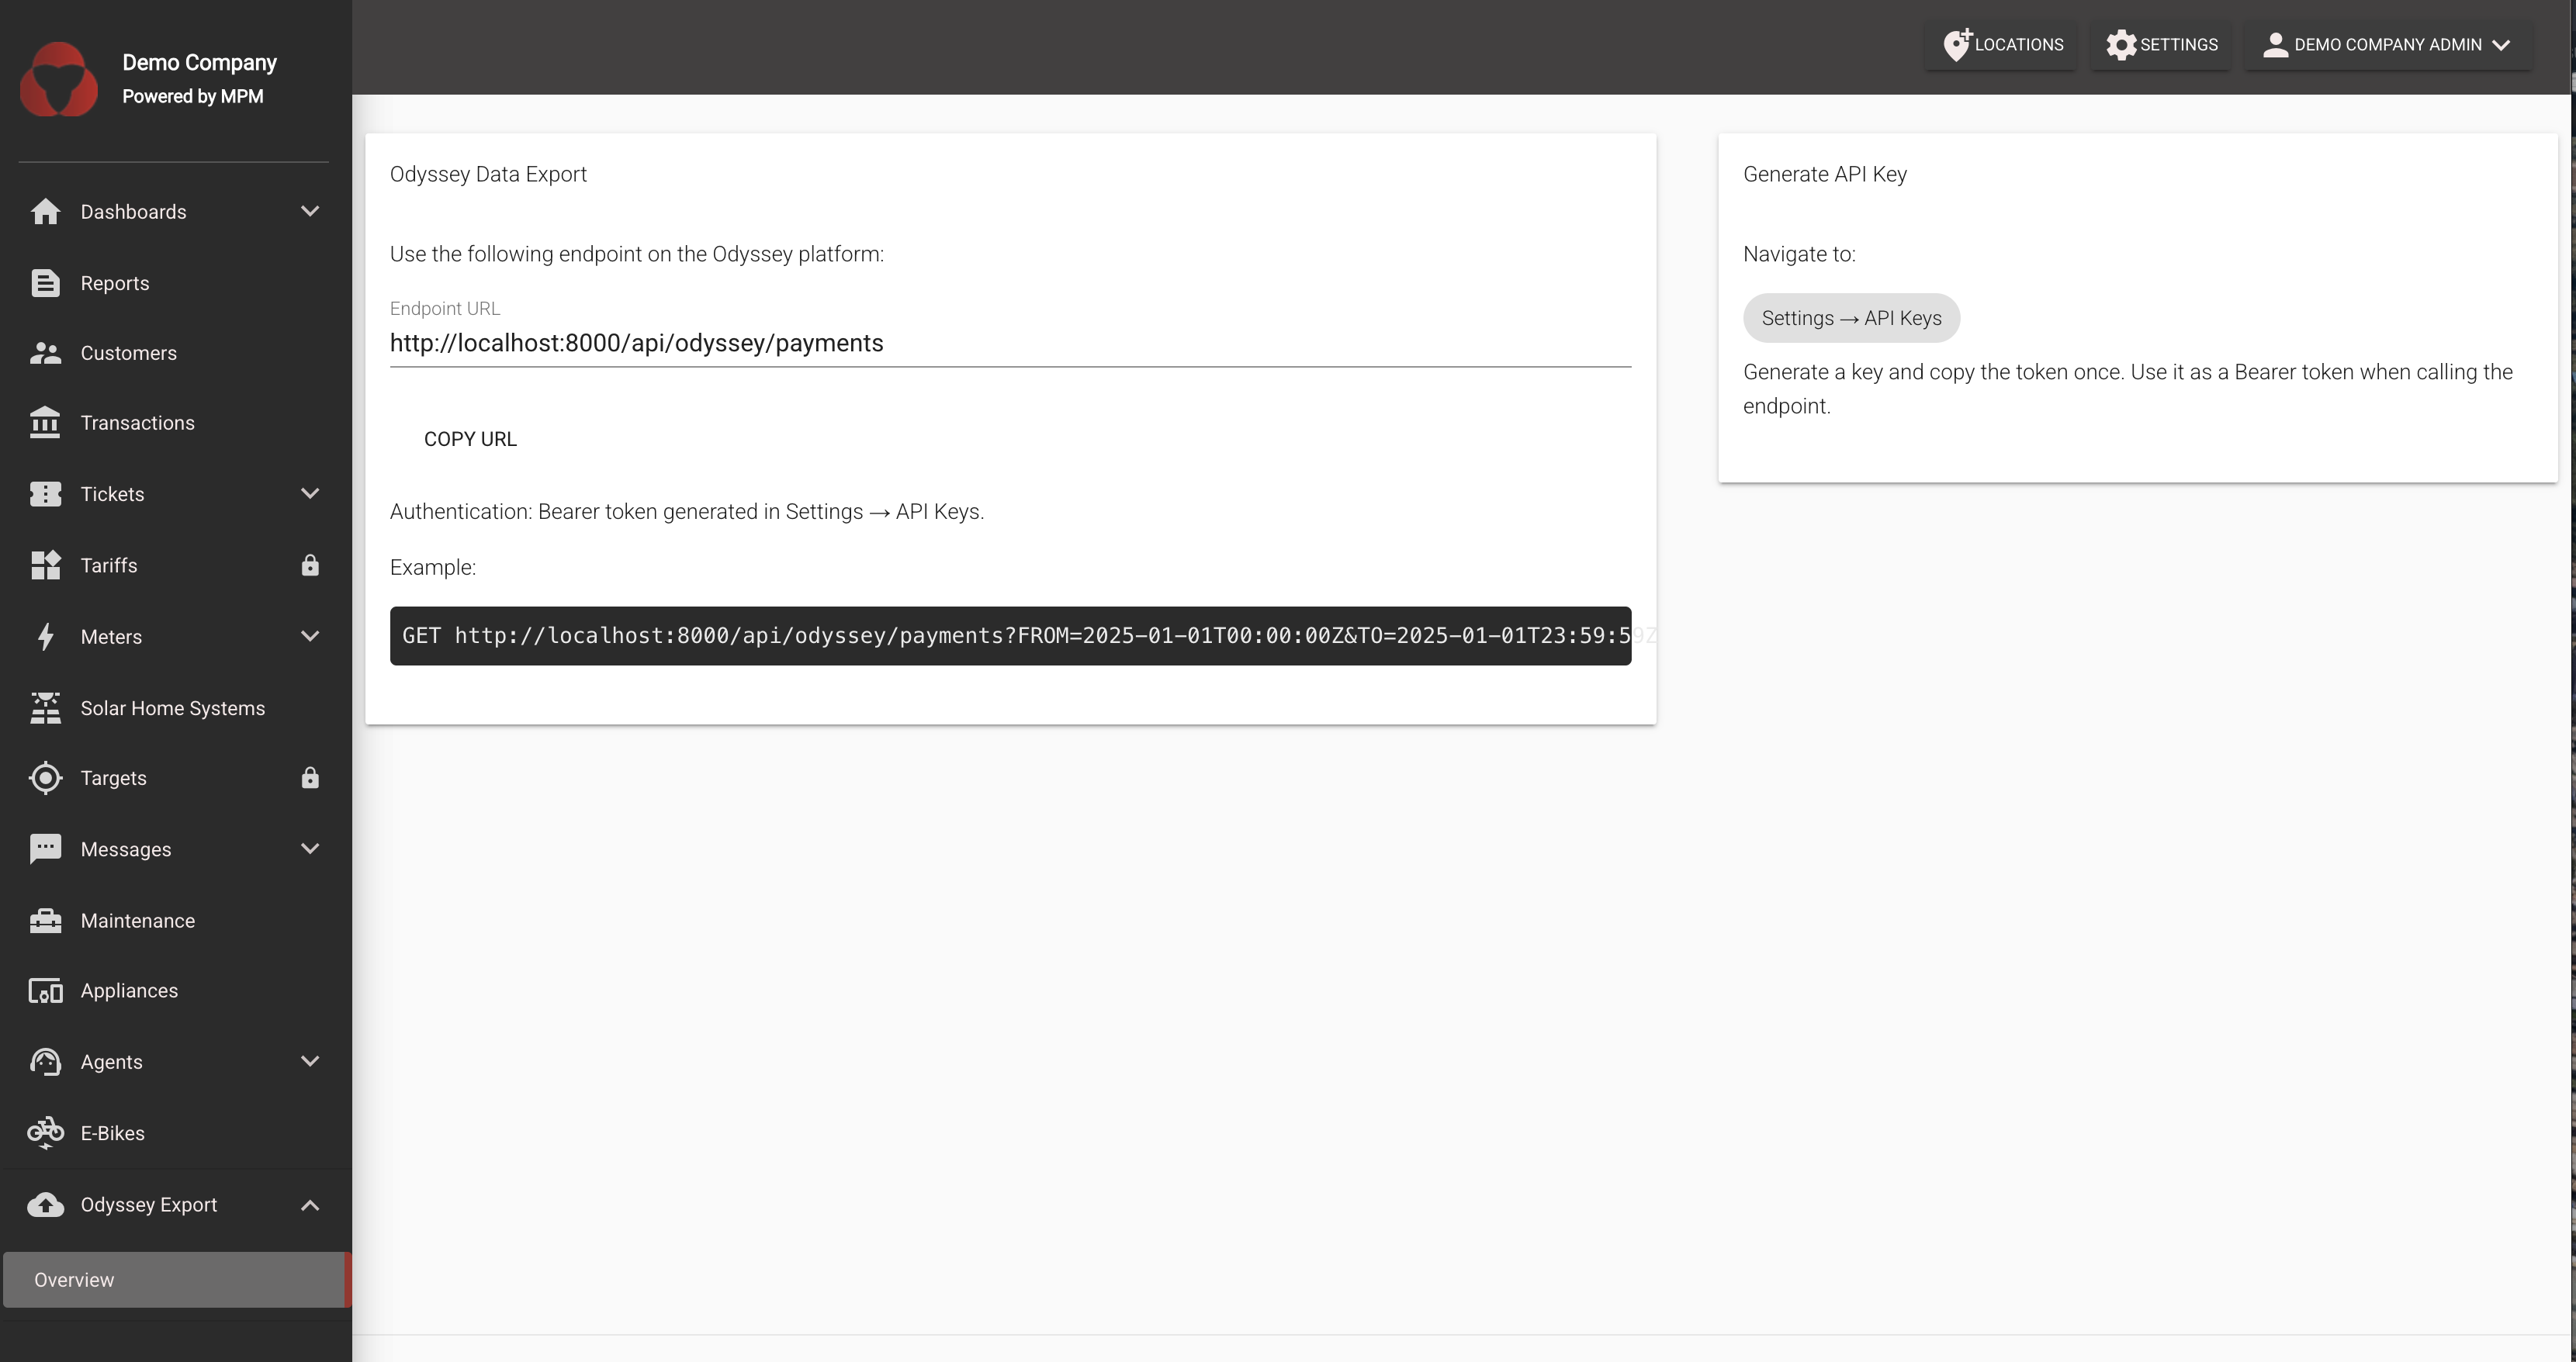Screen dimensions: 2576x1362
Task: Click the E-Bikes bicycle icon
Action: (45, 1133)
